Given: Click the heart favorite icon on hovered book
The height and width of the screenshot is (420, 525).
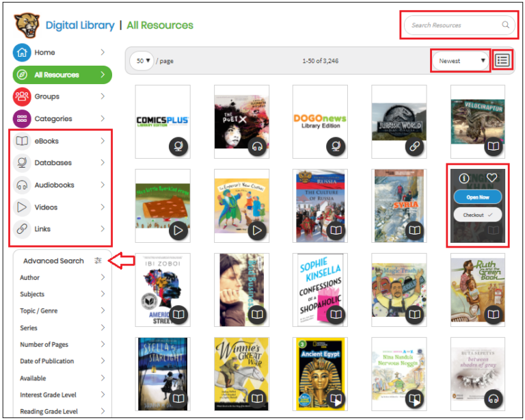Looking at the screenshot, I should click(492, 178).
